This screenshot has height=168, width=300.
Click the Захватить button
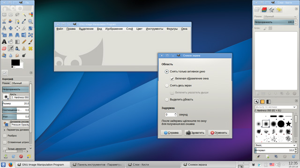point(195,133)
